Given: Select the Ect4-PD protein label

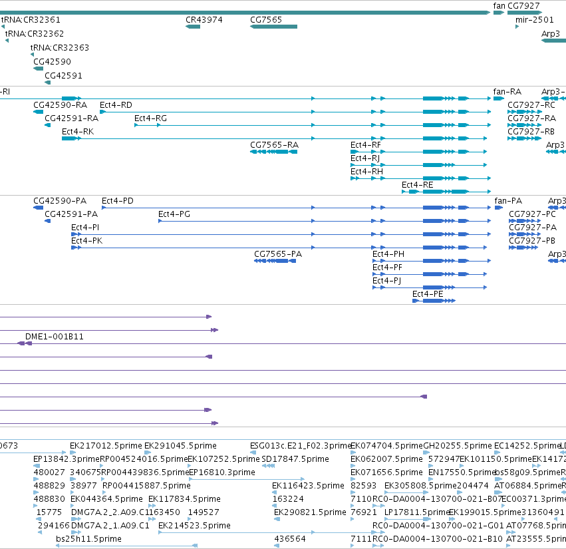Looking at the screenshot, I should pos(118,201).
